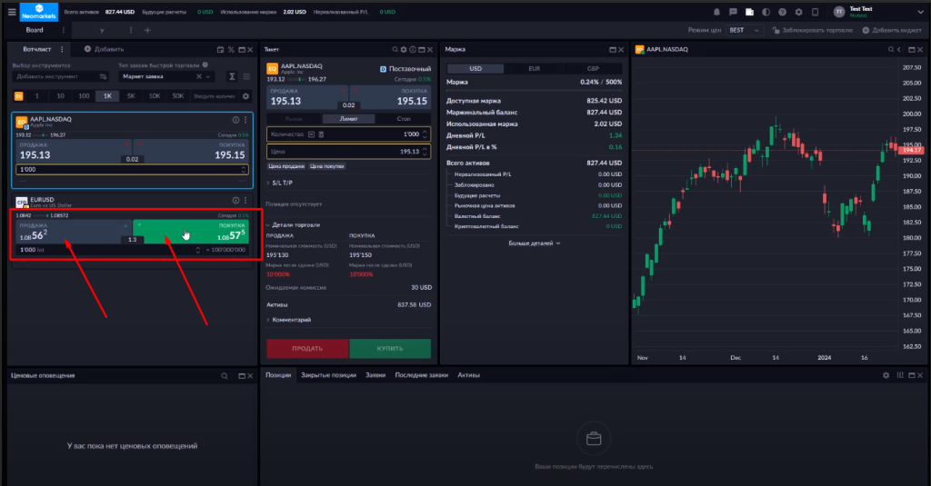The width and height of the screenshot is (931, 486).
Task: Click AAPL sell price 195.13 in watchlist
Action: (x=73, y=152)
